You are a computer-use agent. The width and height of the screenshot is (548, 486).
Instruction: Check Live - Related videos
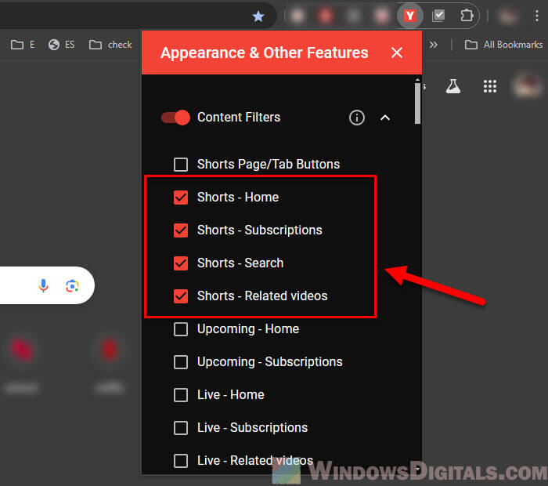pyautogui.click(x=181, y=460)
